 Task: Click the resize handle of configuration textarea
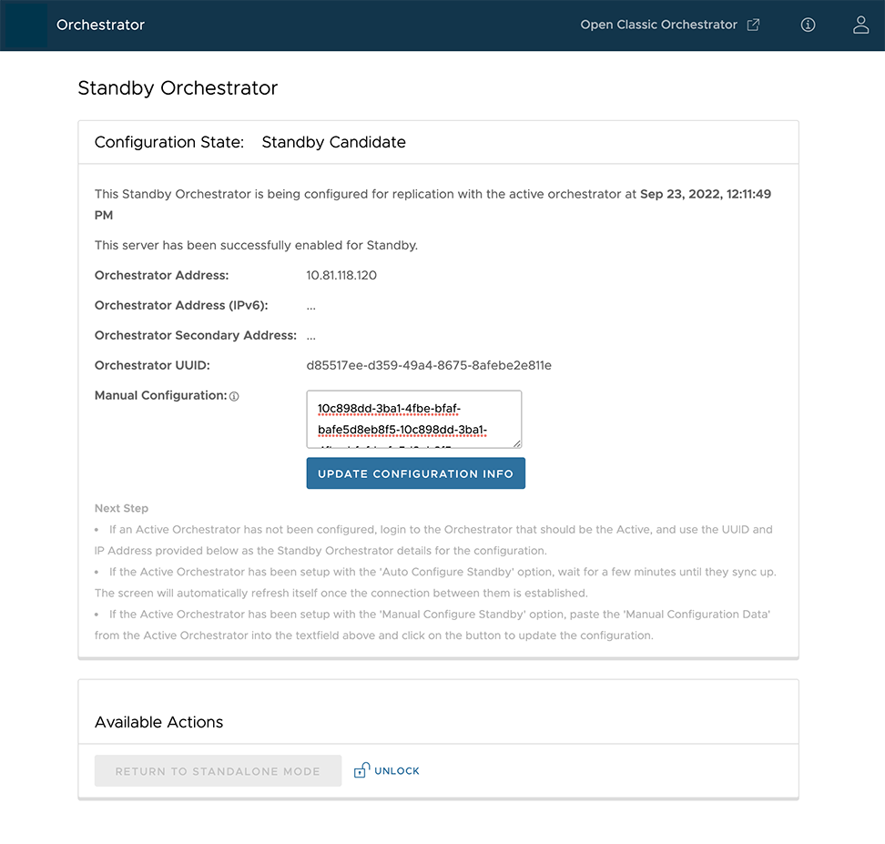(x=516, y=443)
